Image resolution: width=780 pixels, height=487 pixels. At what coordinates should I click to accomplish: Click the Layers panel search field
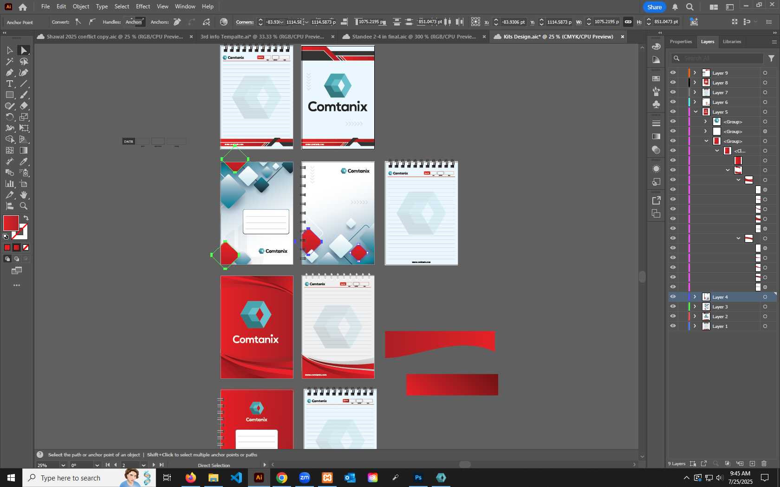[717, 58]
